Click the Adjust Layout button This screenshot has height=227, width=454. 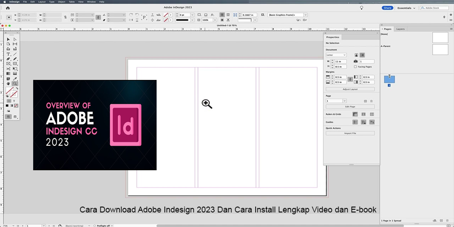[x=350, y=89]
